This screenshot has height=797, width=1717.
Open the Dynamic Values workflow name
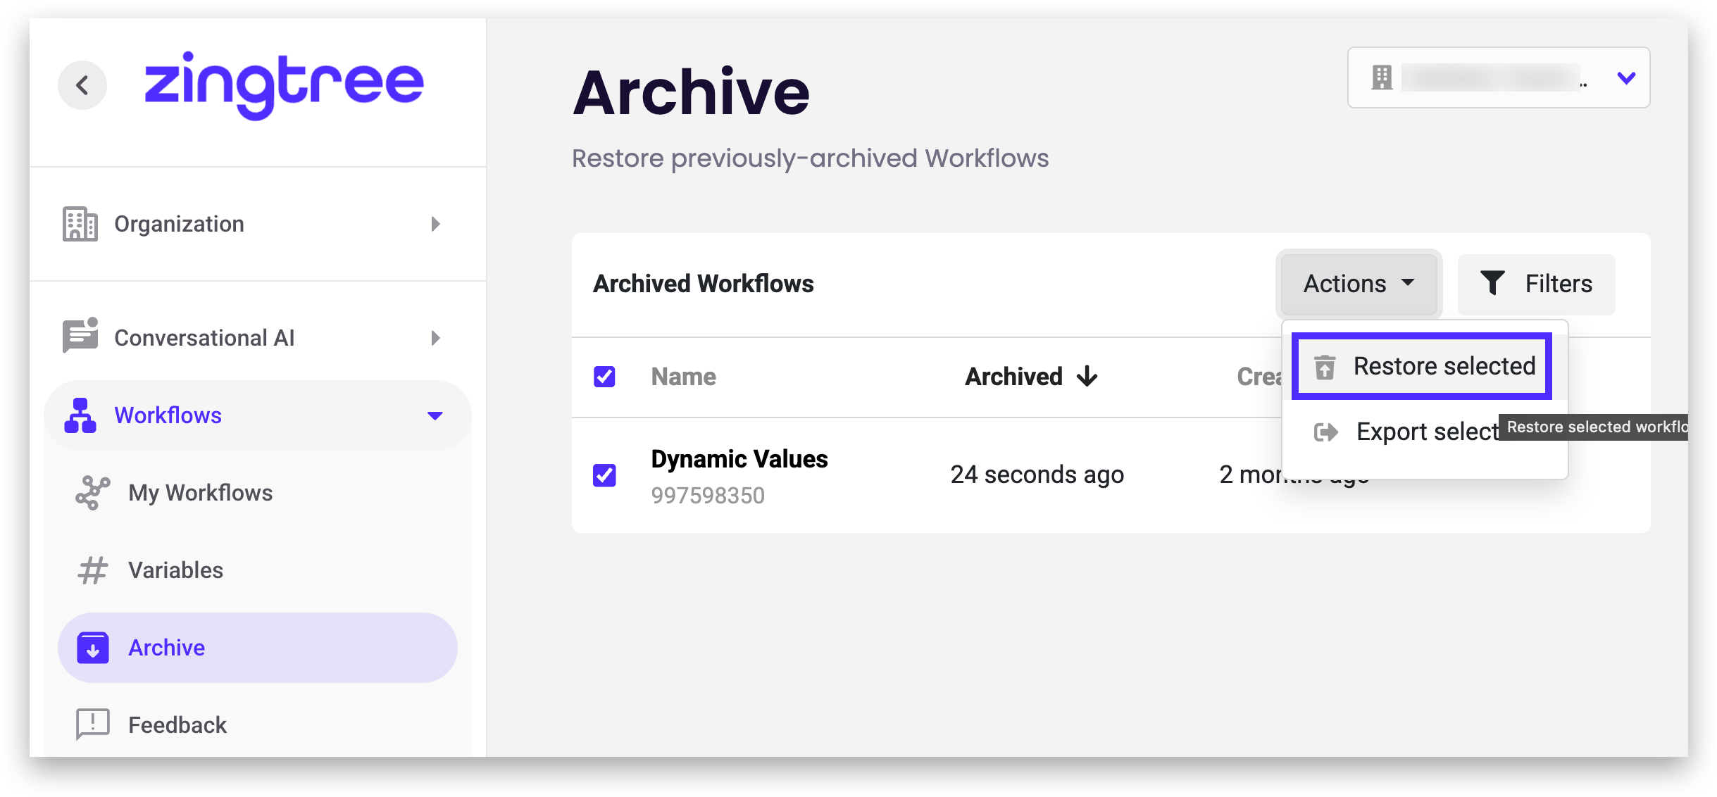point(739,459)
